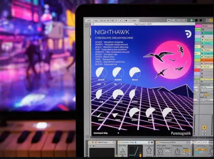The image size is (214, 159).
Task: Toggle the High split freq button
Action: (x=199, y=150)
